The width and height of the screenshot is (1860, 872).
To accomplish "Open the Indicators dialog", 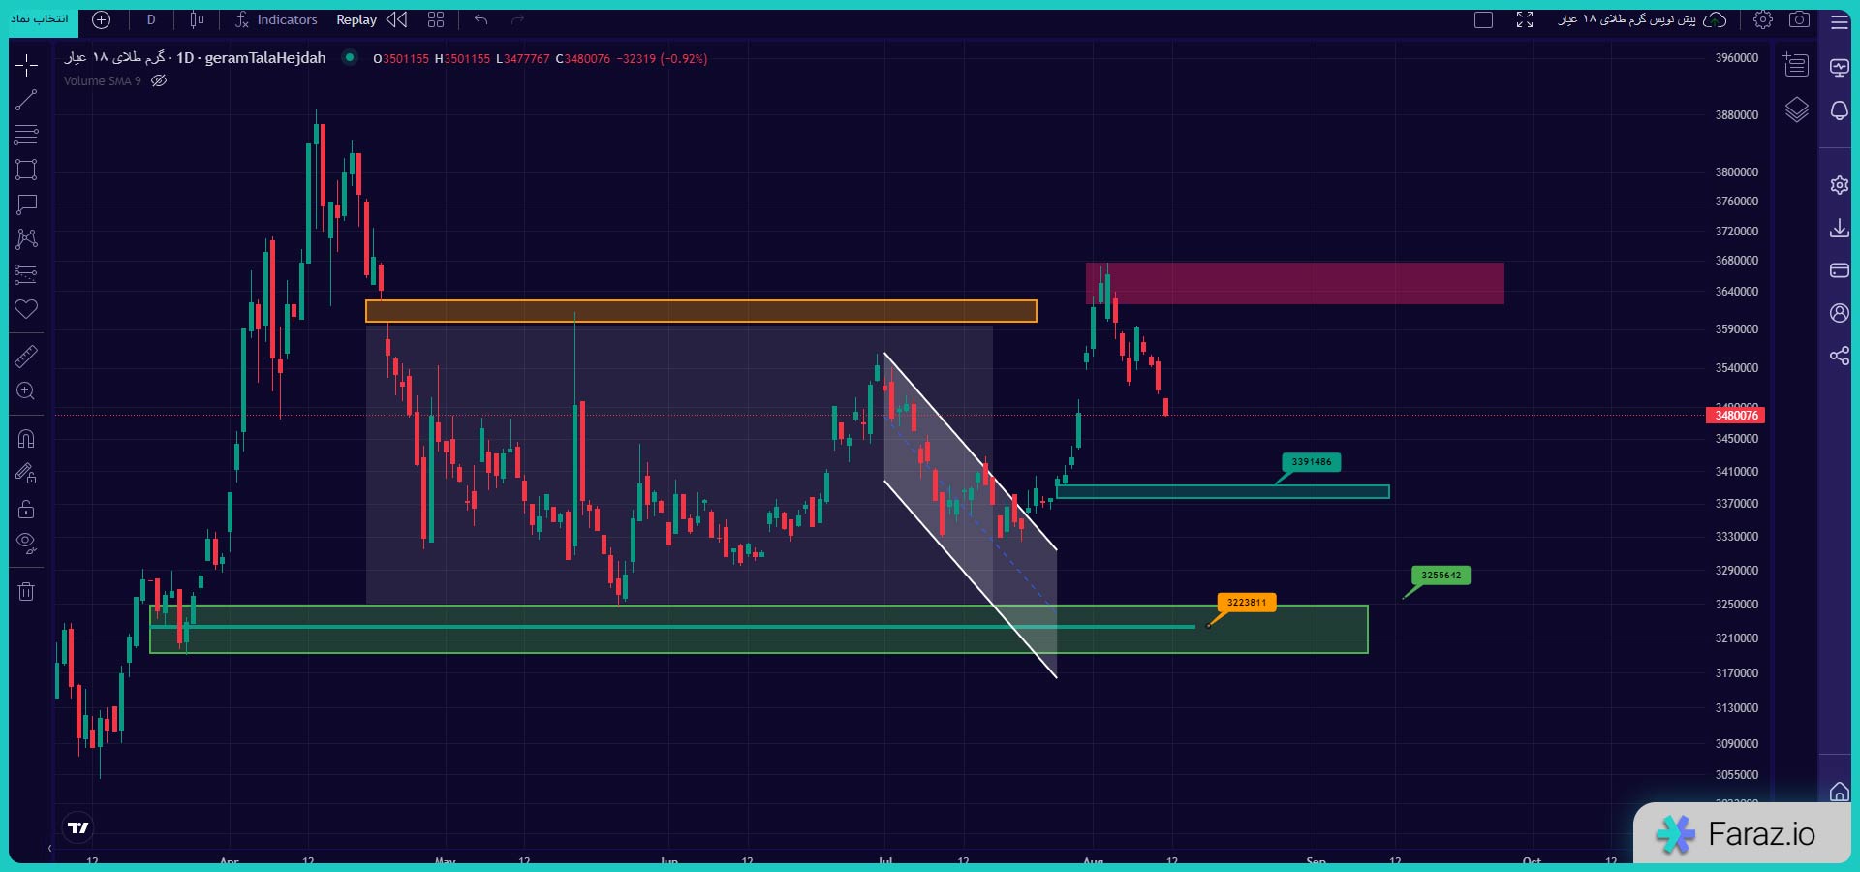I will pos(276,19).
